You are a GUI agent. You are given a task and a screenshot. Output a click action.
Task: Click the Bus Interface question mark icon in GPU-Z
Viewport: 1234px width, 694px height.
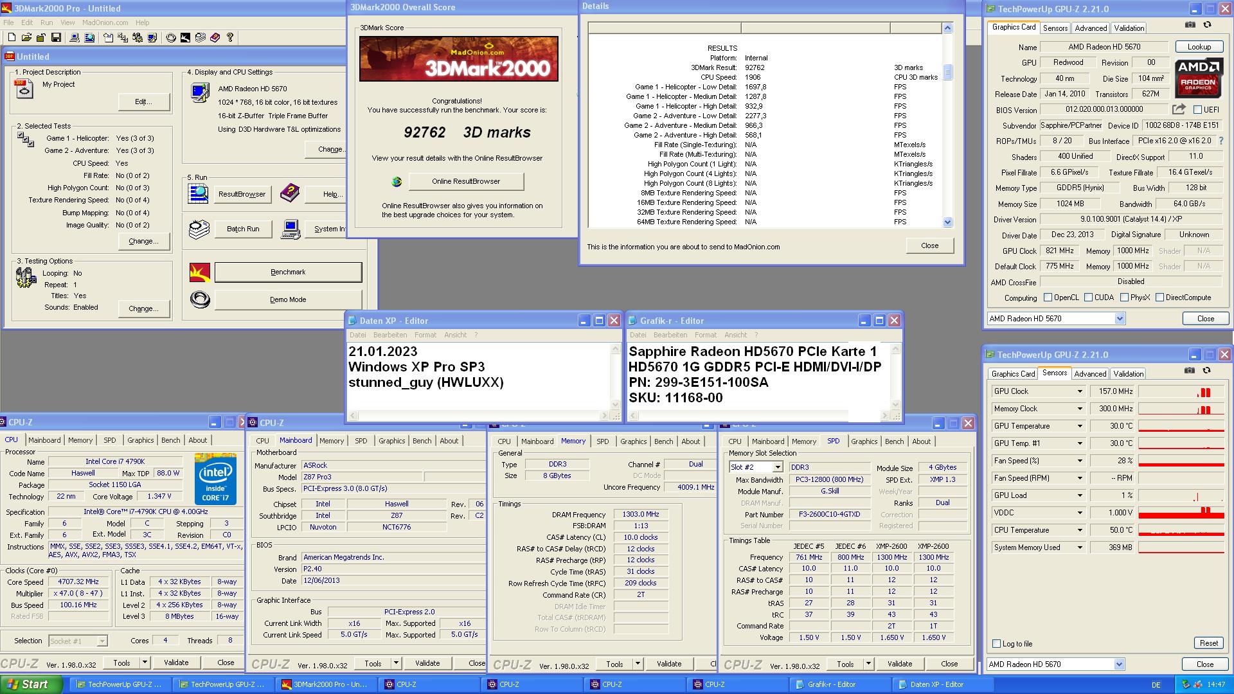(1221, 141)
